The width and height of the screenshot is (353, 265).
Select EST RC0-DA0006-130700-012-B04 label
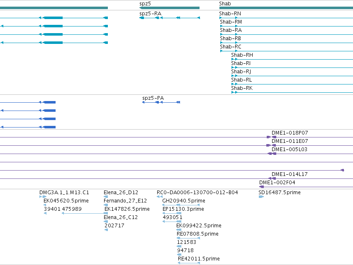point(197,193)
